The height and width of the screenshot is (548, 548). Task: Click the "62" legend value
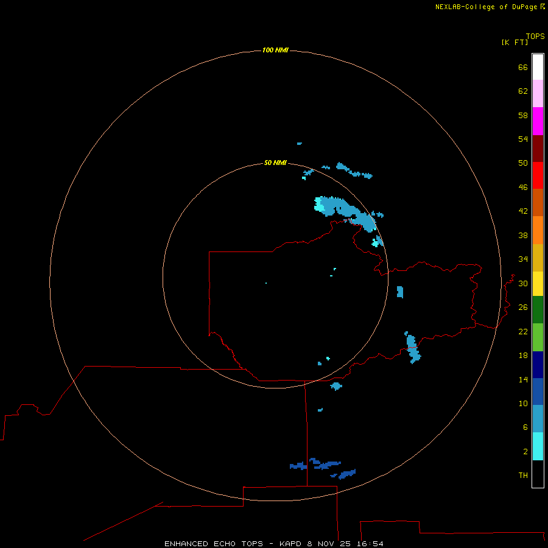click(x=523, y=91)
